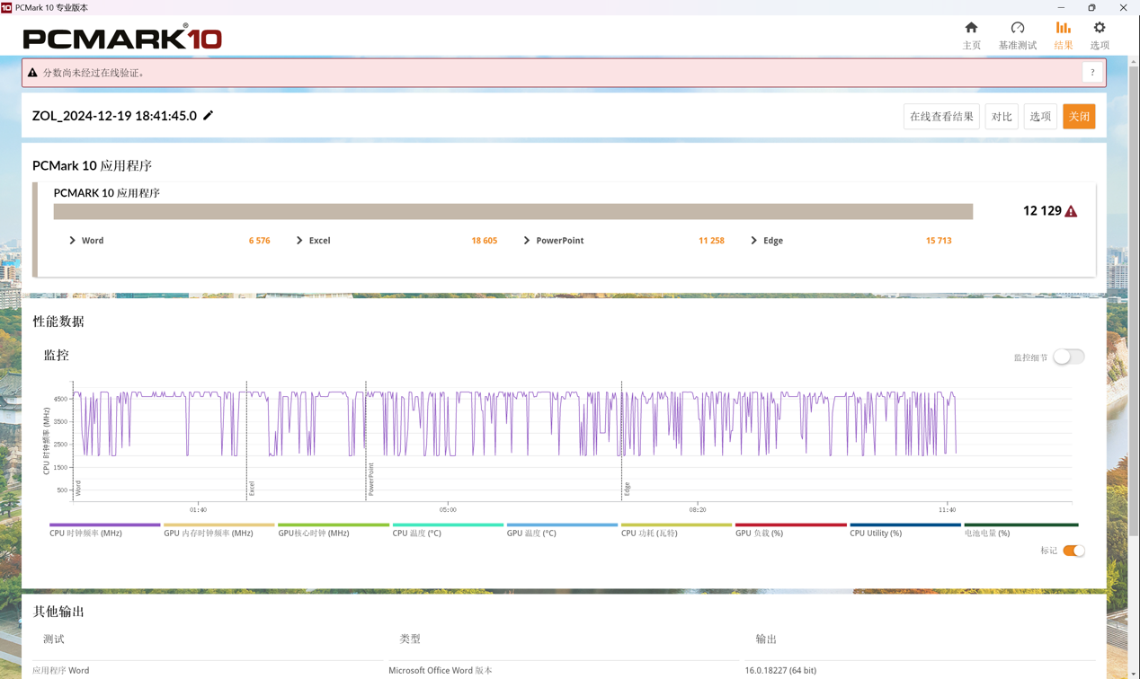Image resolution: width=1140 pixels, height=679 pixels.
Task: Click the pencil icon to rename result
Action: coord(209,115)
